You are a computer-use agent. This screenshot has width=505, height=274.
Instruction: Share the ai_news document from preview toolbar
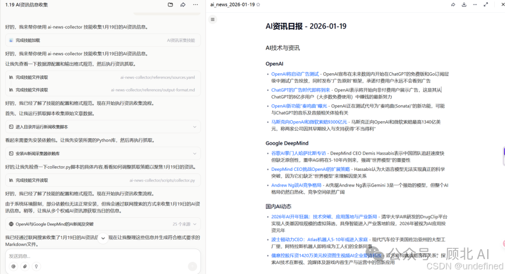(453, 5)
